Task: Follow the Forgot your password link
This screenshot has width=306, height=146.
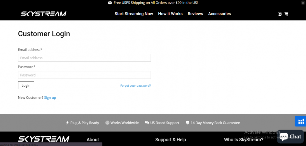Action: [136, 86]
